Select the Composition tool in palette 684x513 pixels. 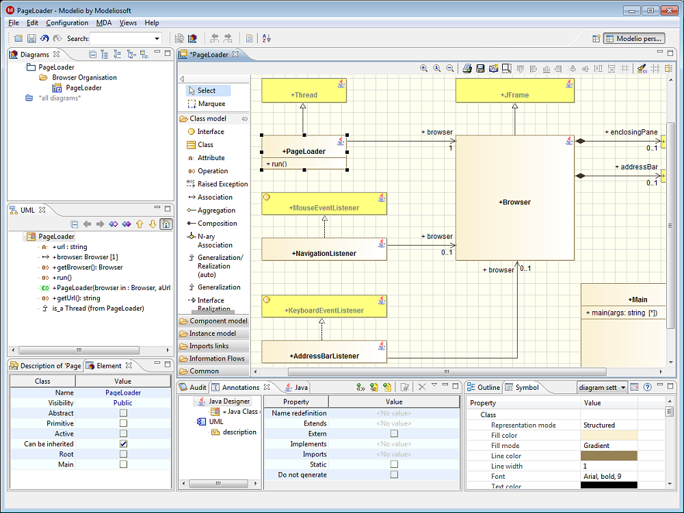pos(217,224)
